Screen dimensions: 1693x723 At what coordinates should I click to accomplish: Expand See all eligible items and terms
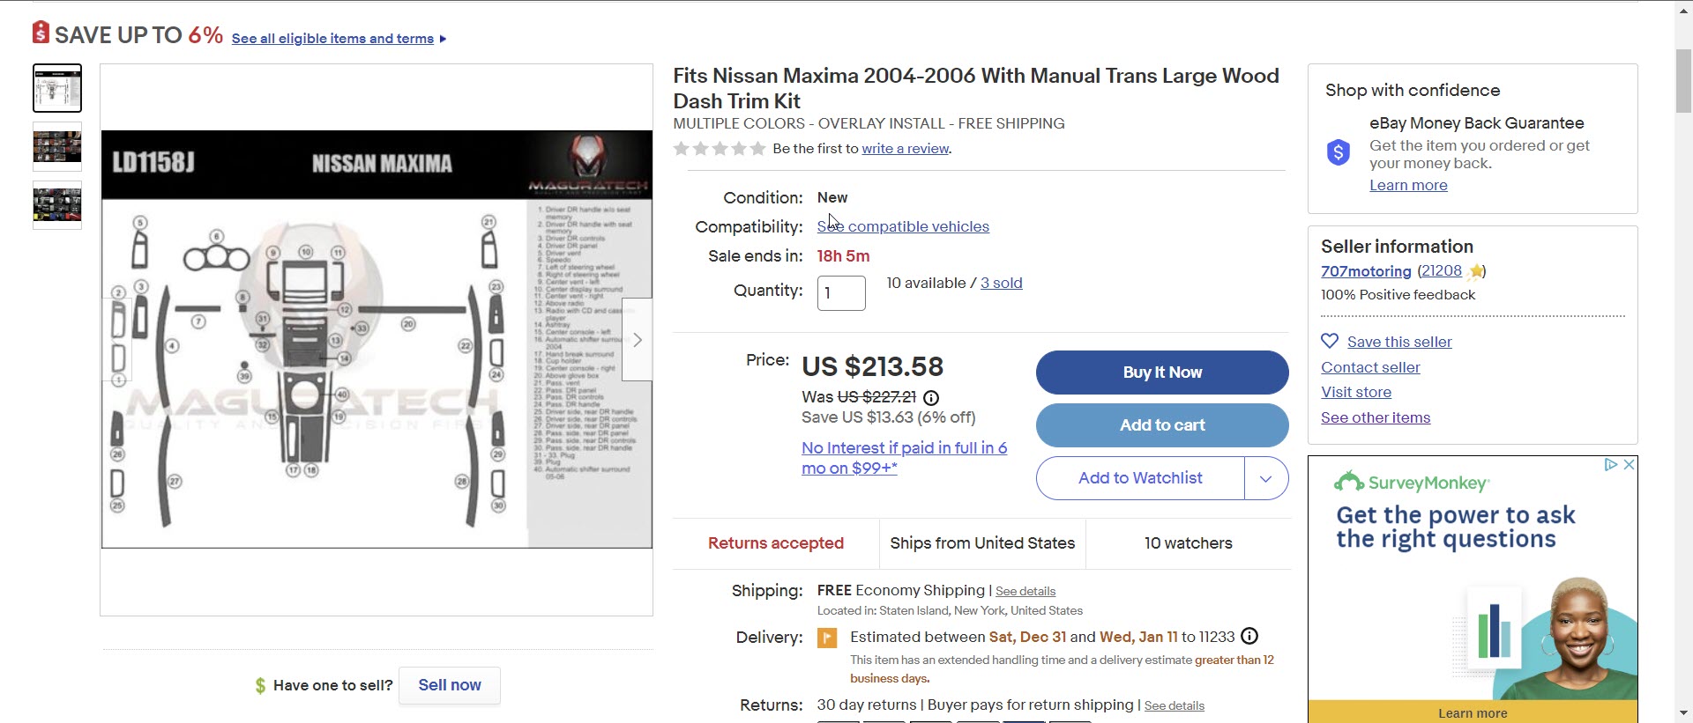pyautogui.click(x=339, y=39)
